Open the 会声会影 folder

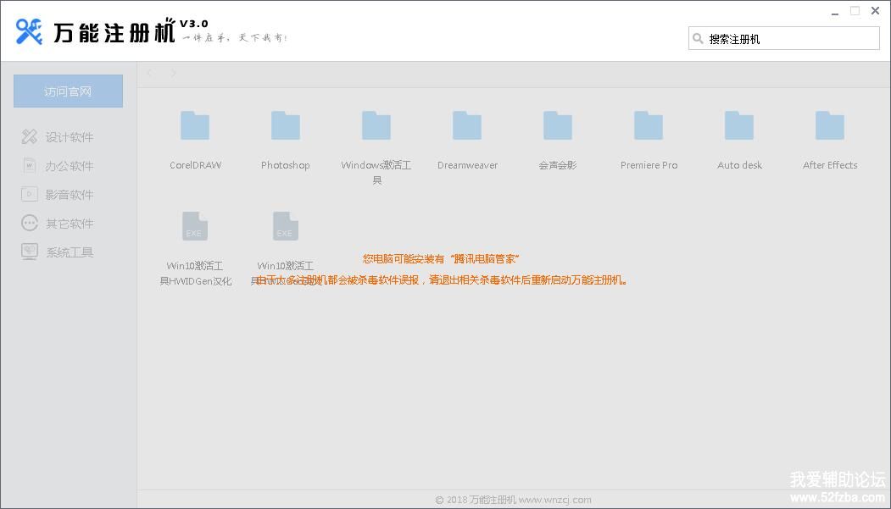pos(558,126)
